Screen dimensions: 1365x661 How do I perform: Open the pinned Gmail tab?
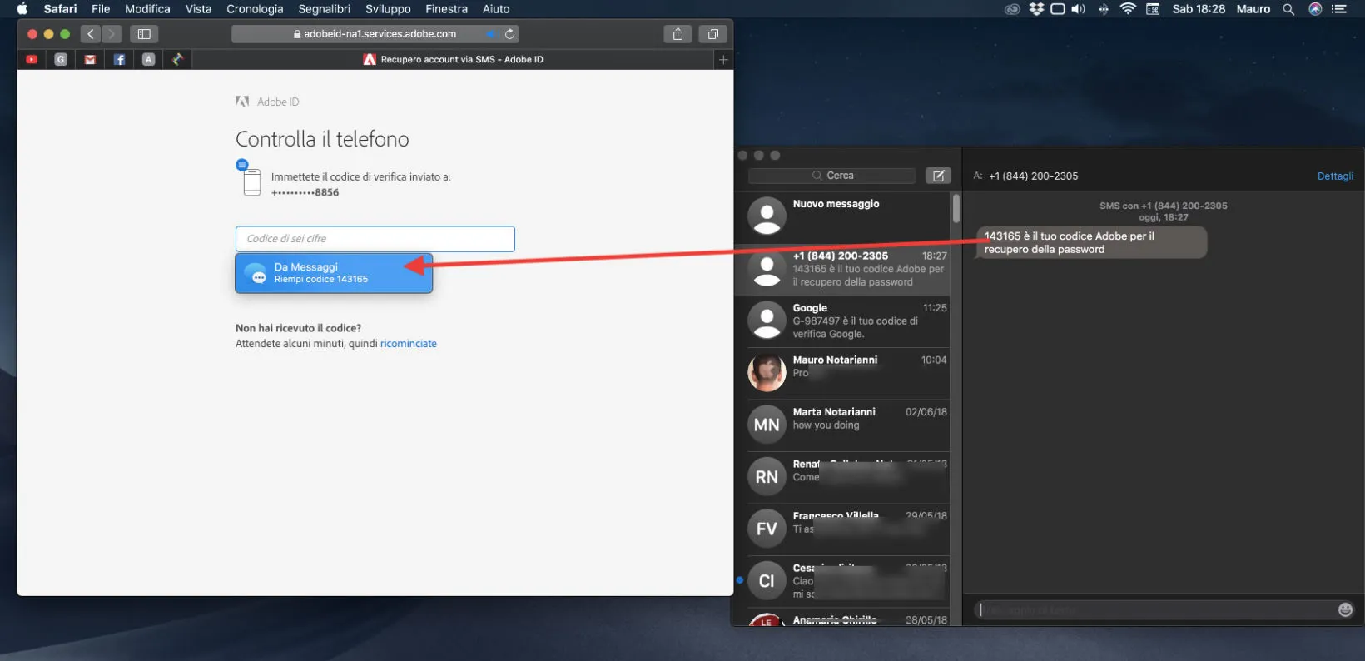[90, 59]
